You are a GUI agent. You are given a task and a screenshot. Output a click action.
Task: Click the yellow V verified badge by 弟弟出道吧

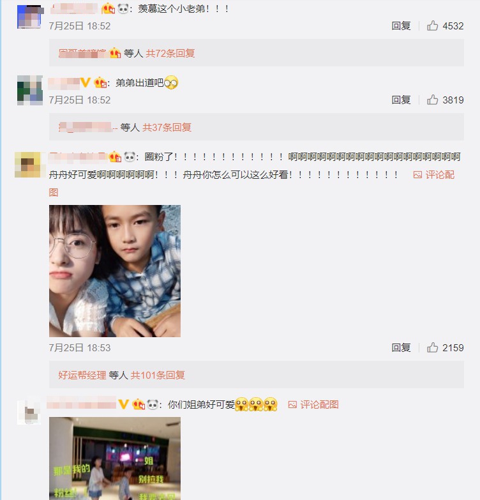85,83
